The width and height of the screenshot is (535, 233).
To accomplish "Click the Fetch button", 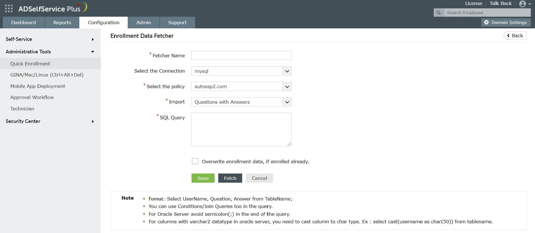I will point(230,178).
